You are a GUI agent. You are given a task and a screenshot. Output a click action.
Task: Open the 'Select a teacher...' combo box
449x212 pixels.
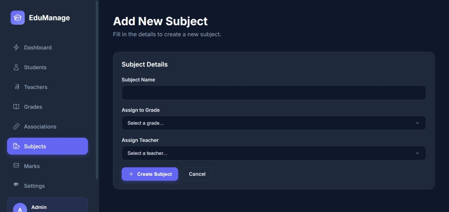[x=273, y=153]
